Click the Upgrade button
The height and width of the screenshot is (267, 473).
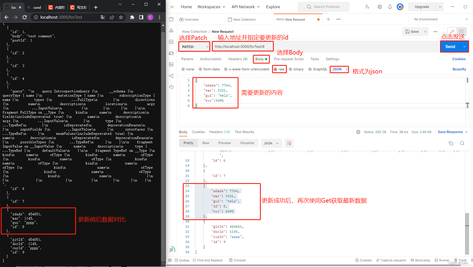click(422, 7)
